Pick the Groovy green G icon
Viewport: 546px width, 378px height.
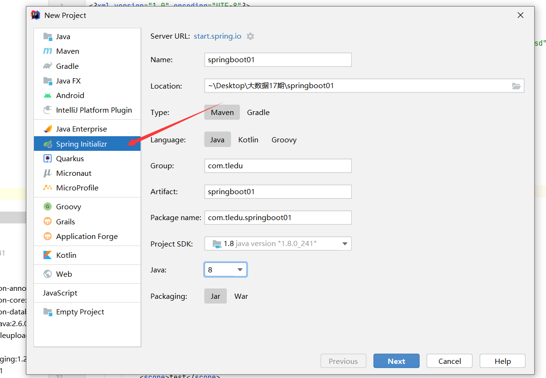click(48, 207)
